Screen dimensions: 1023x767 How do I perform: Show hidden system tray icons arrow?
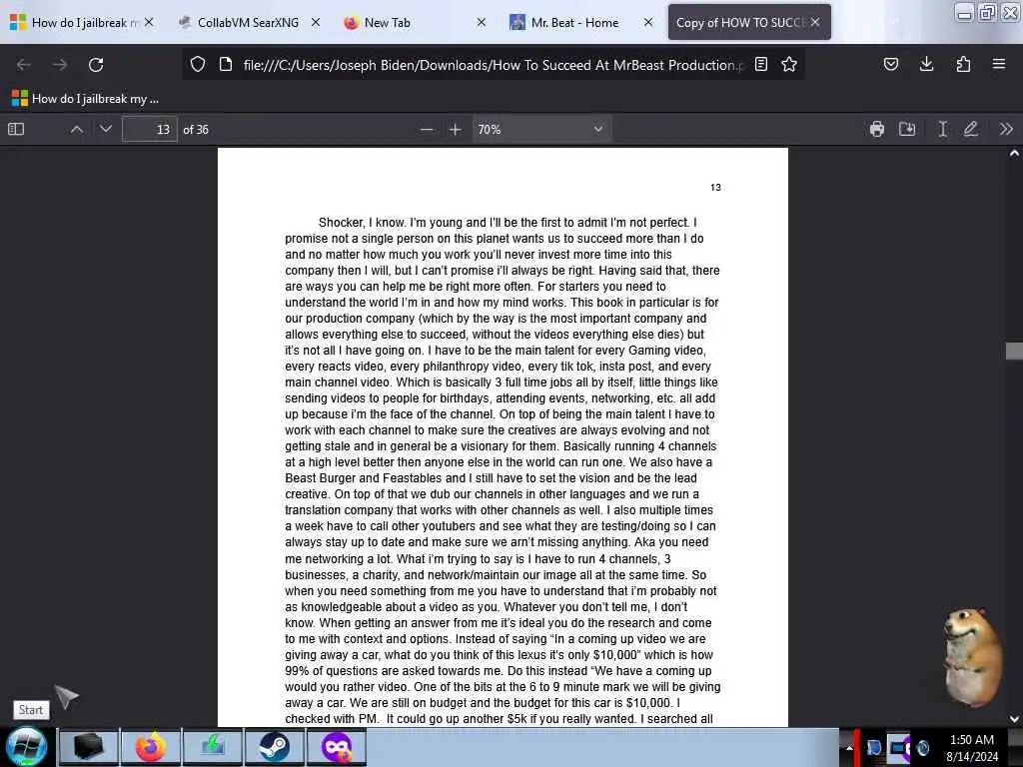(849, 747)
